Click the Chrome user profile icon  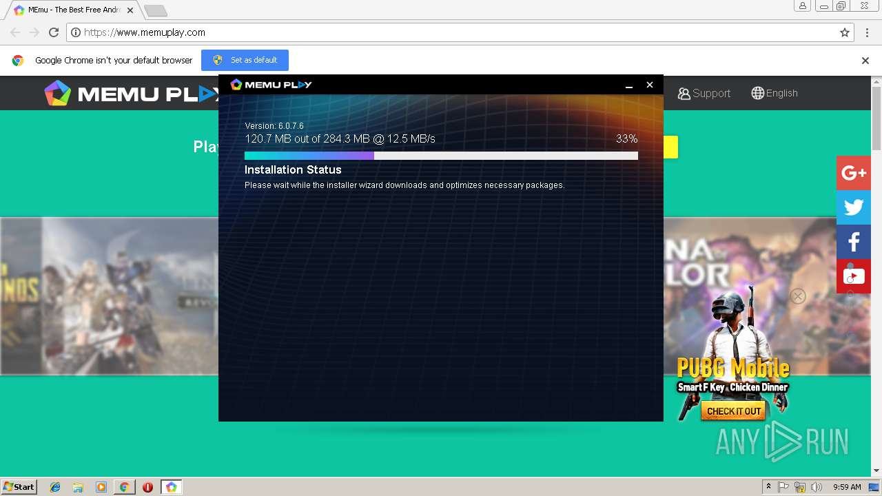click(803, 6)
